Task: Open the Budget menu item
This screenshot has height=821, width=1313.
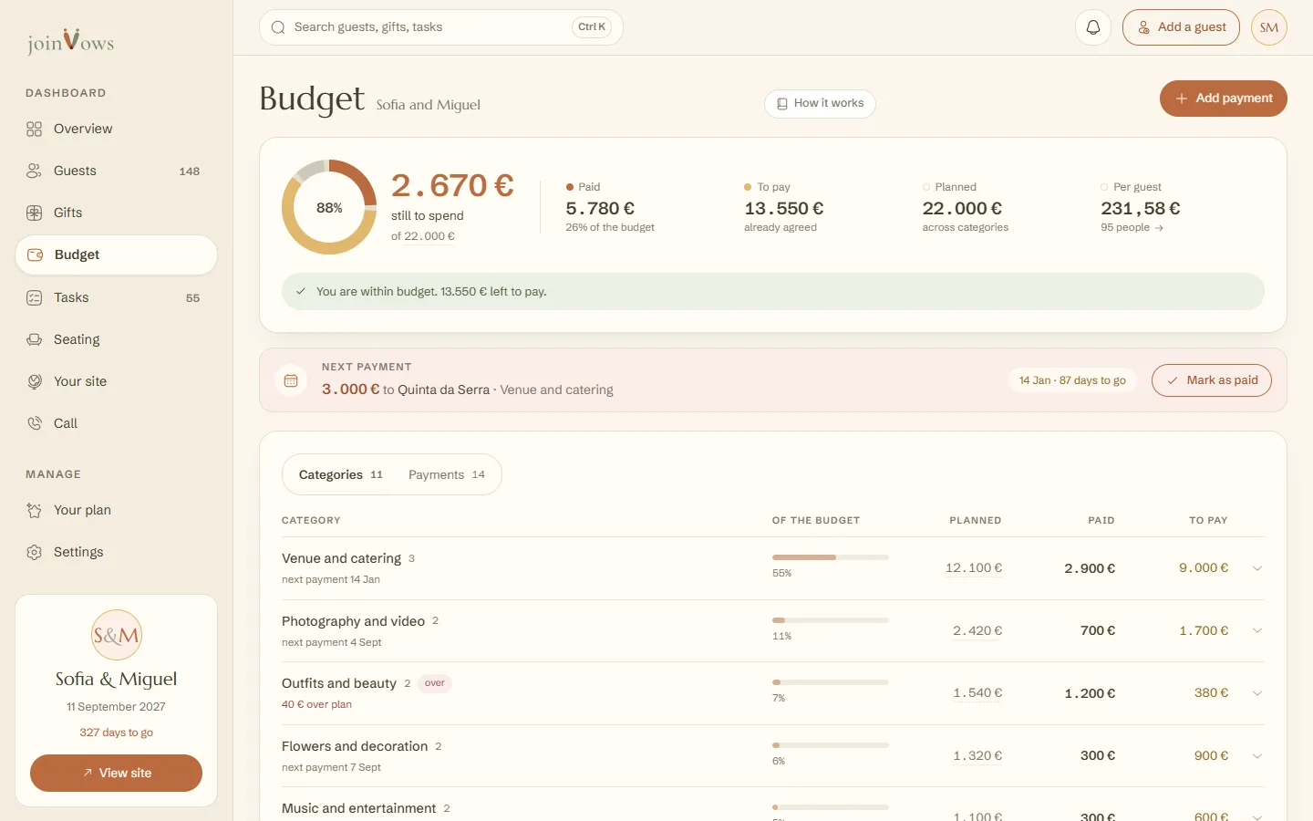Action: tap(117, 255)
